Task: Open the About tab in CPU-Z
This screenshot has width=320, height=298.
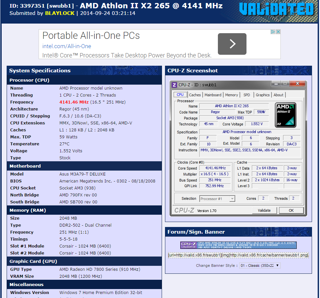Action: click(x=278, y=95)
